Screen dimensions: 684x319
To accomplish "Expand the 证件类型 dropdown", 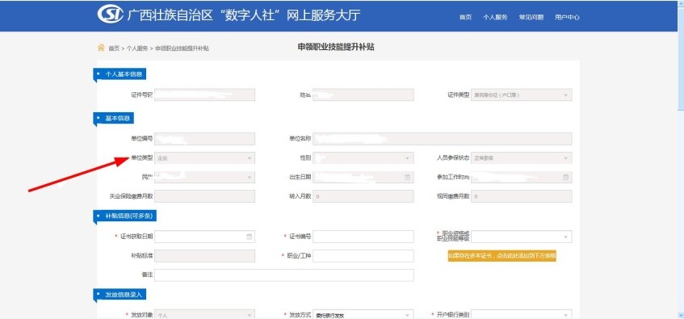I will pos(521,94).
